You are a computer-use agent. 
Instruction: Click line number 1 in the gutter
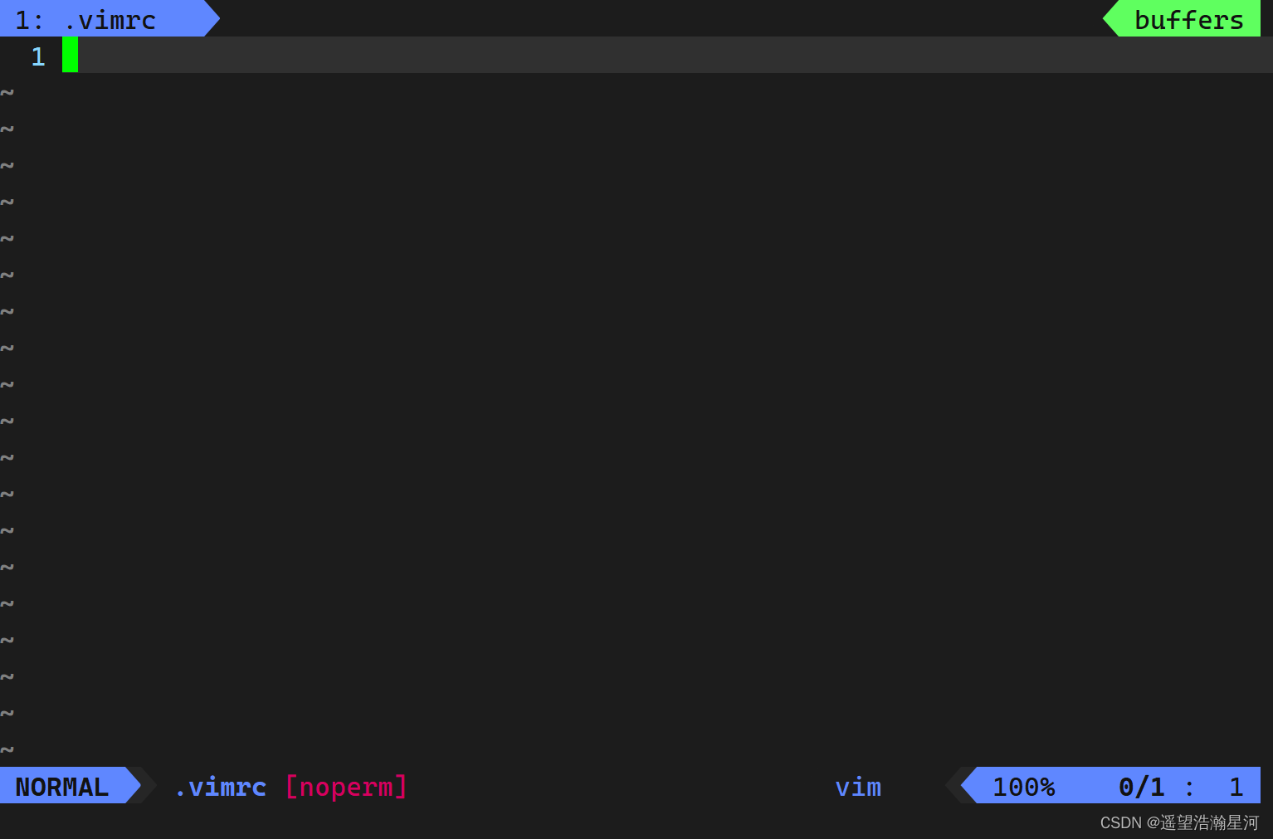pos(38,56)
